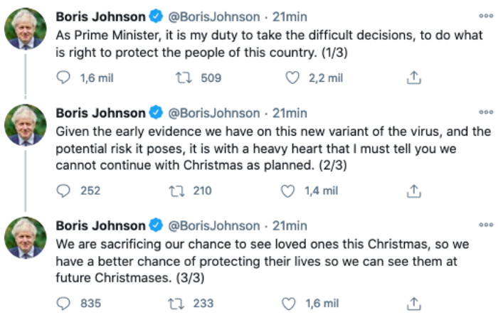
Task: Share the second tweet (2/3)
Action: click(413, 191)
